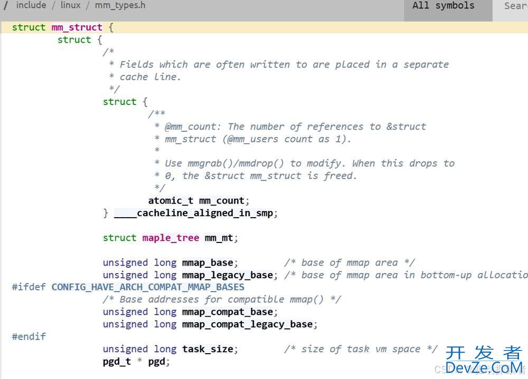Open CONFIG_HAVE_ARCH_COMPAT_MMAP_BASES symbol link
528x379 pixels.
click(148, 287)
